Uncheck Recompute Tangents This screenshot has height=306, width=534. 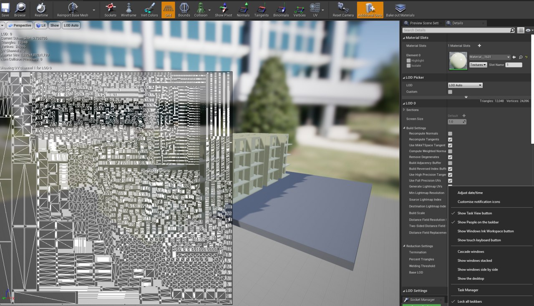(x=450, y=139)
